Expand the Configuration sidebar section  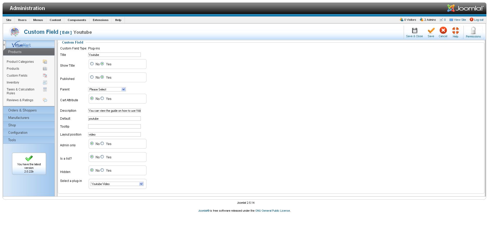[x=29, y=133]
